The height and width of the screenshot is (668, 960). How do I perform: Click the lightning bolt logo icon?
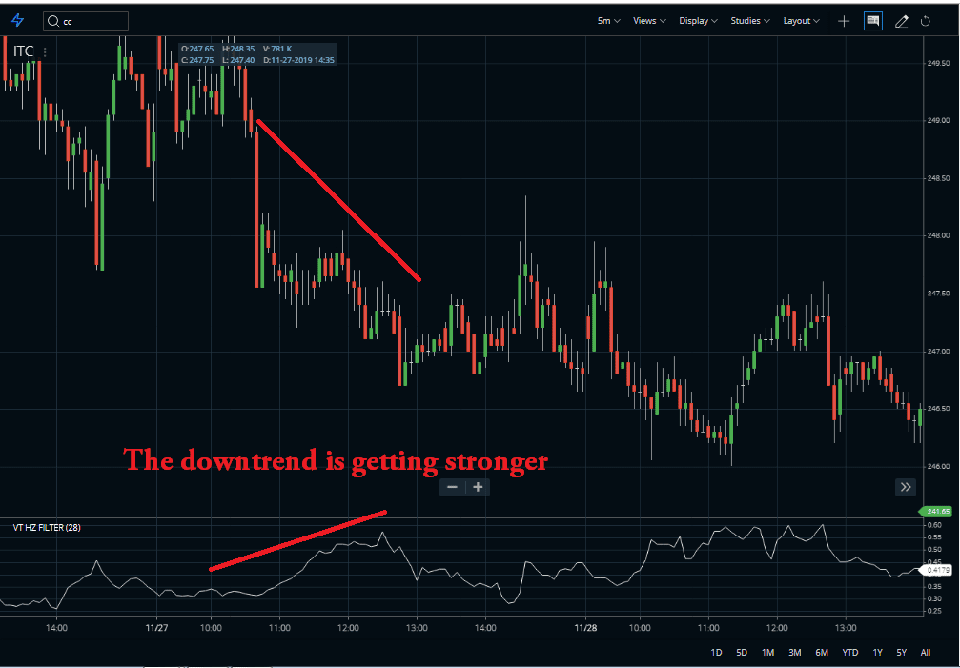pyautogui.click(x=18, y=21)
